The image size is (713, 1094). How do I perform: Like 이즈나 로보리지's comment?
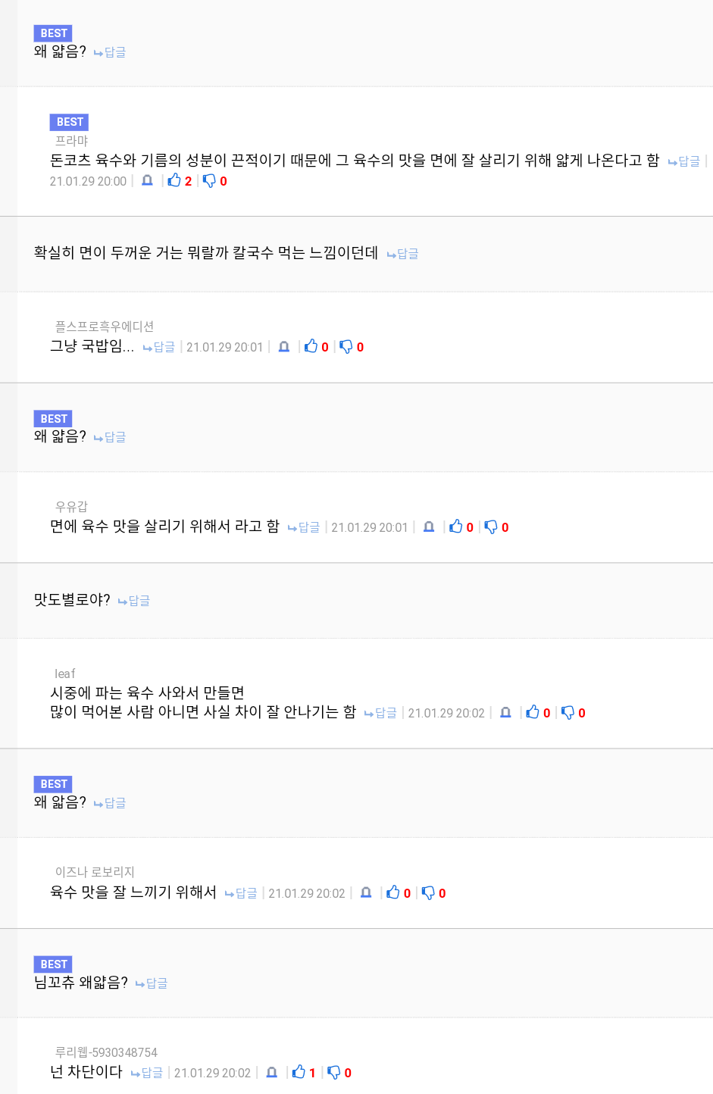point(394,892)
